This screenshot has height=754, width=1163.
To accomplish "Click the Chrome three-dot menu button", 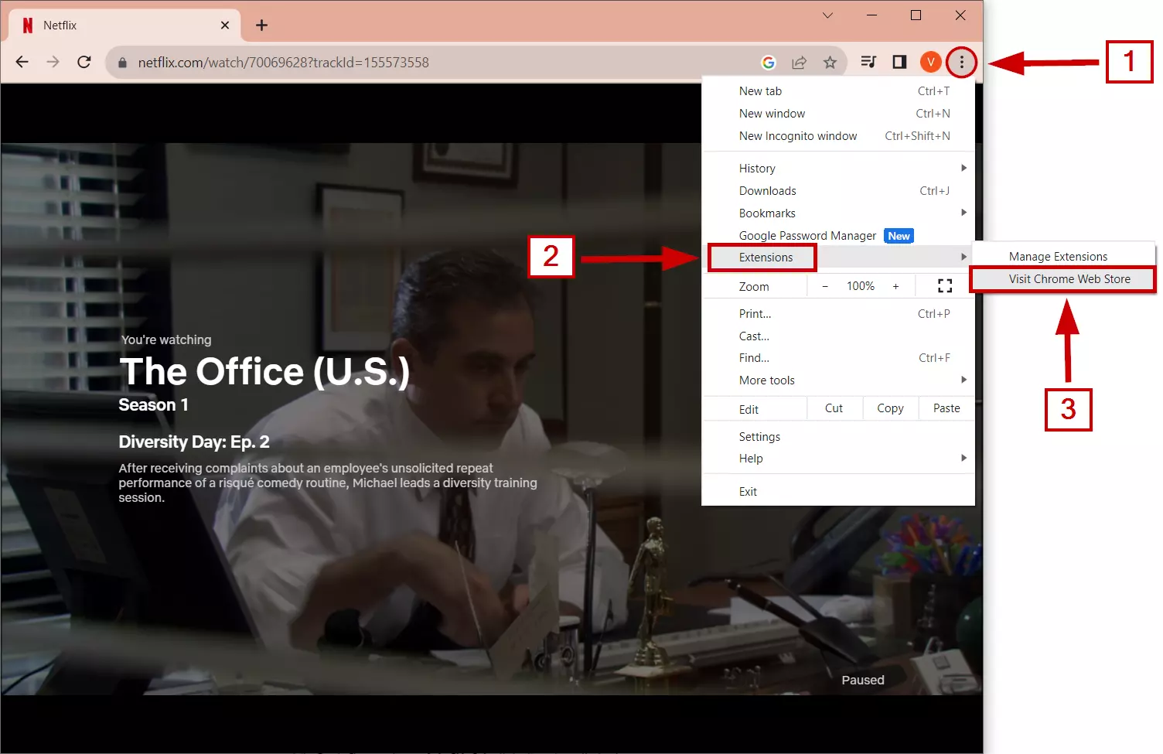I will click(x=961, y=63).
